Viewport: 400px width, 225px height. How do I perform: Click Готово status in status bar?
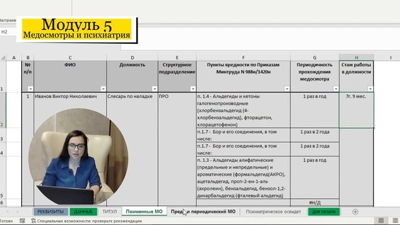tap(6, 221)
